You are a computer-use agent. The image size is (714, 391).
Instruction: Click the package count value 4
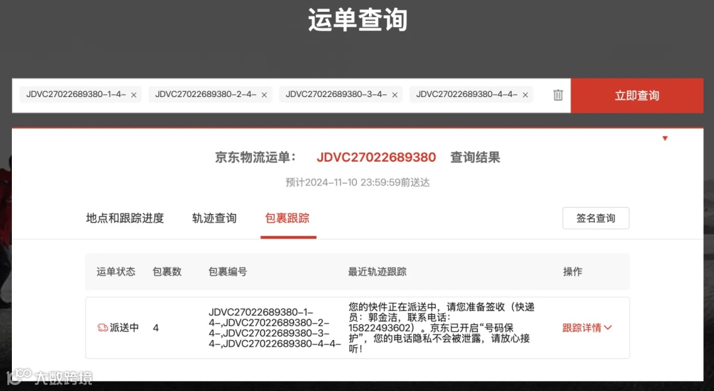coord(156,328)
